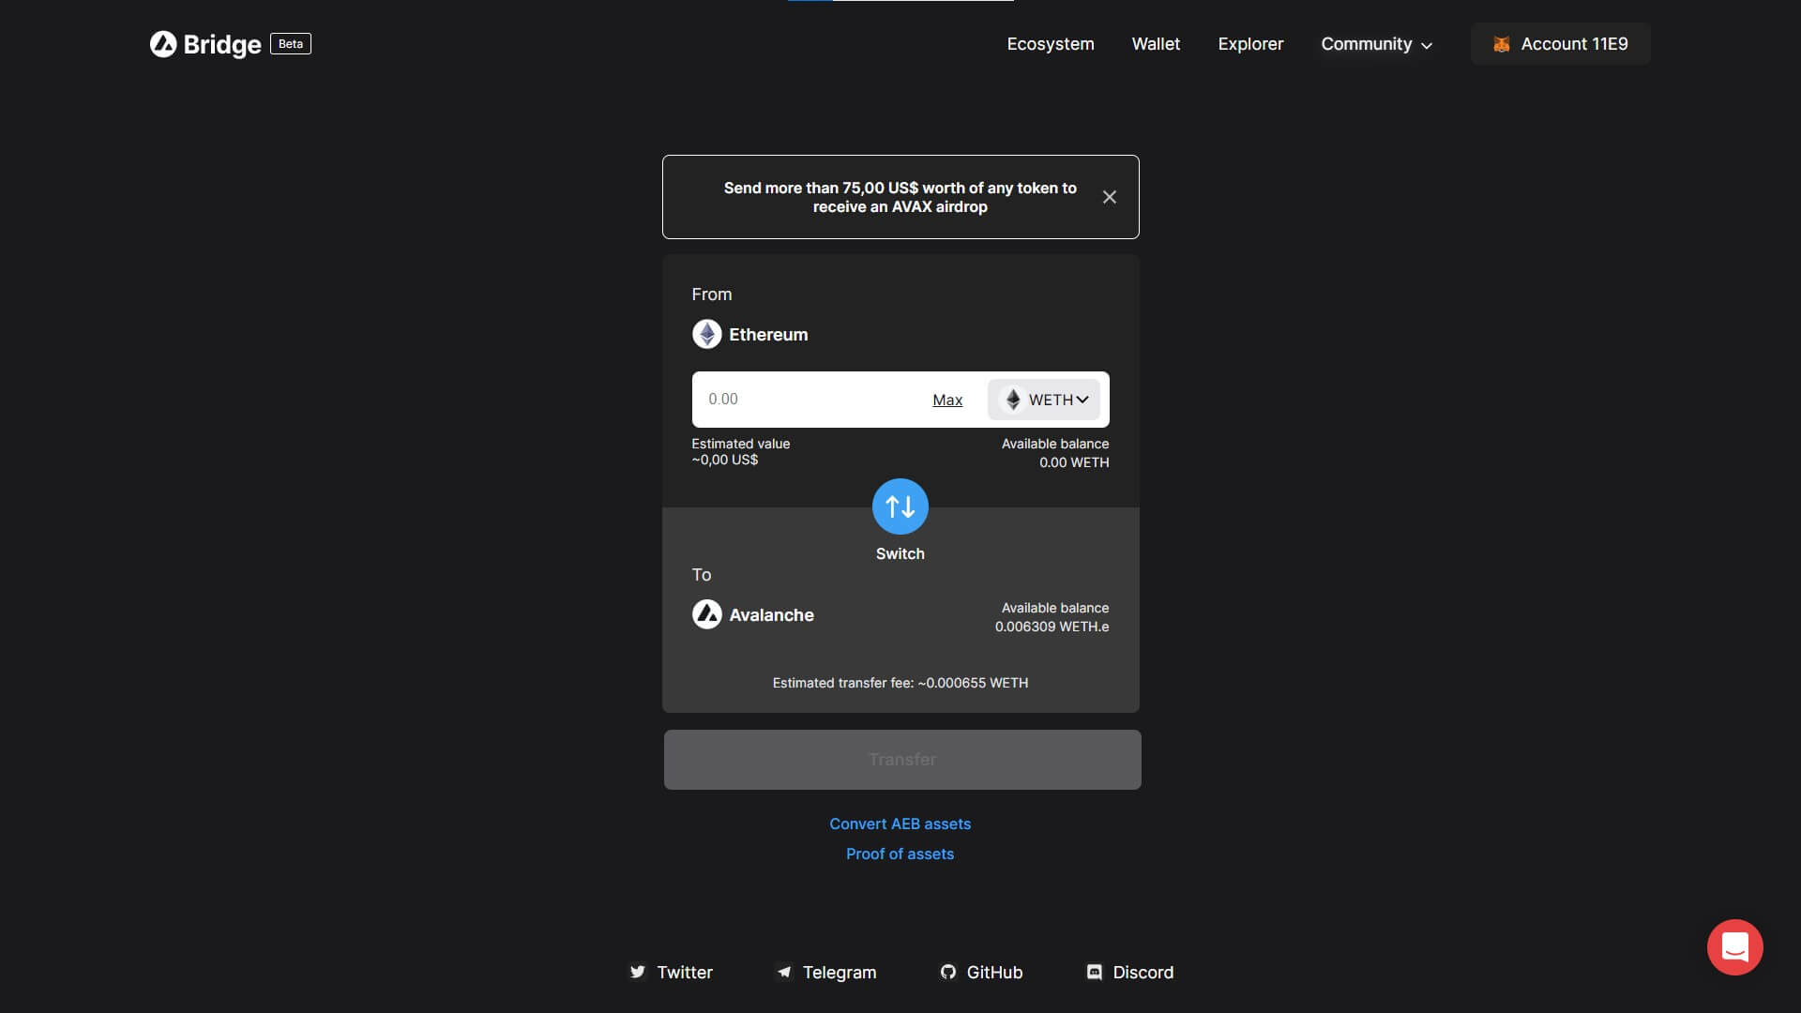Viewport: 1801px width, 1013px height.
Task: Click the Avalanche network icon under To
Action: tap(706, 614)
